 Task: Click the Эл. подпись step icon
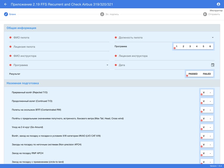pos(102,14)
